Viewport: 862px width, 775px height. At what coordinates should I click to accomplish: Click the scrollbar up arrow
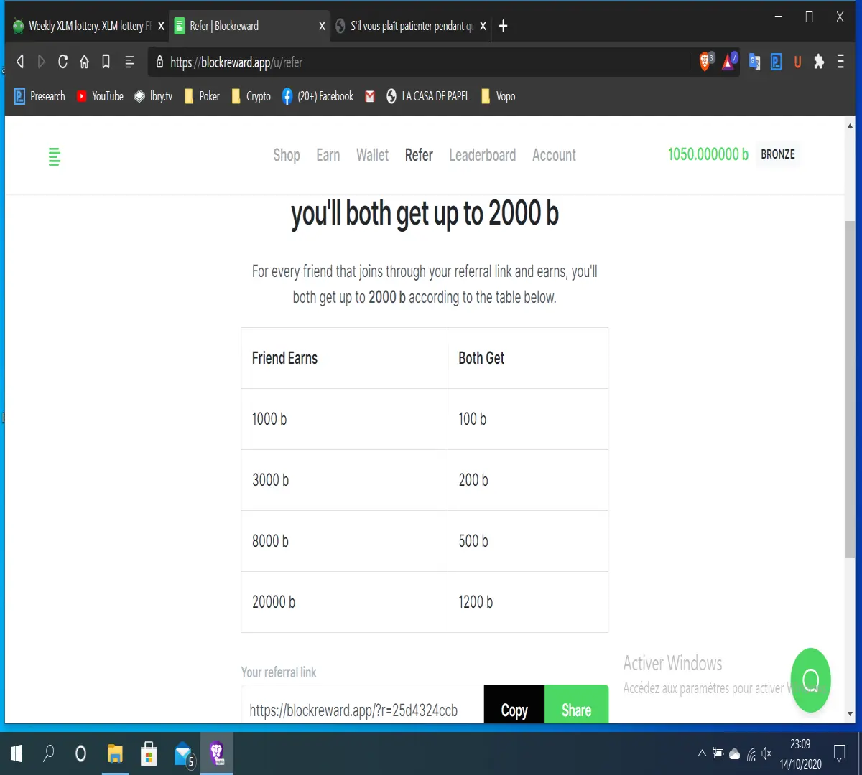[x=851, y=126]
